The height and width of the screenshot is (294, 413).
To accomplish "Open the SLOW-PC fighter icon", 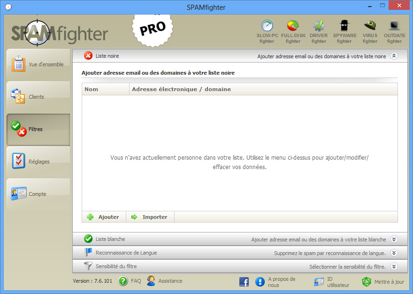I will click(267, 26).
